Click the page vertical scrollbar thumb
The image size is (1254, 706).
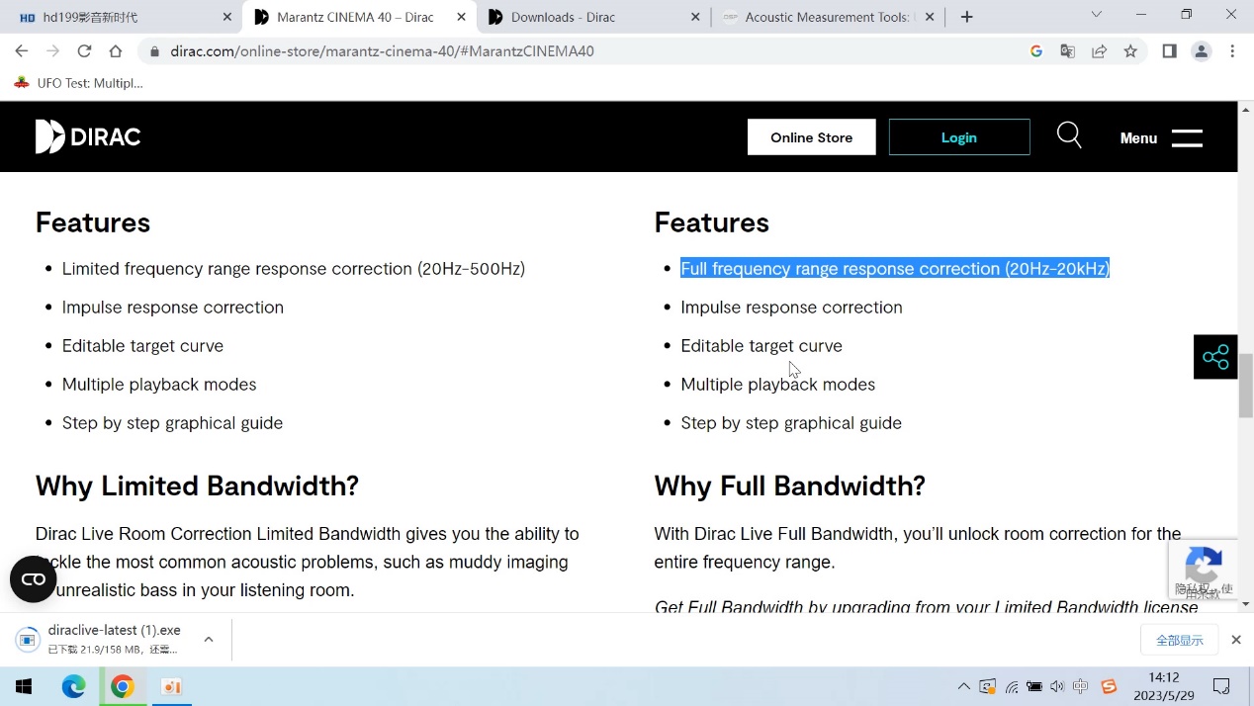pos(1245,386)
